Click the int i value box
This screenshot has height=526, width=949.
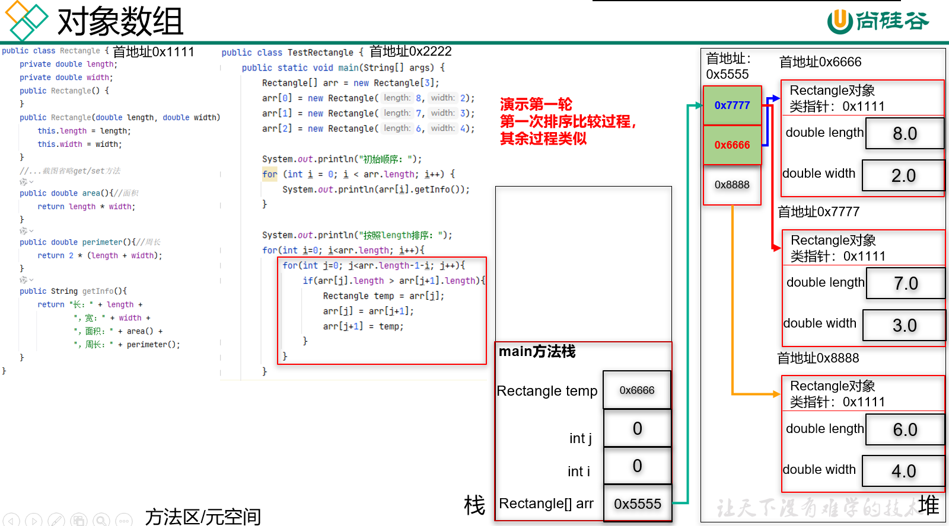coord(637,466)
